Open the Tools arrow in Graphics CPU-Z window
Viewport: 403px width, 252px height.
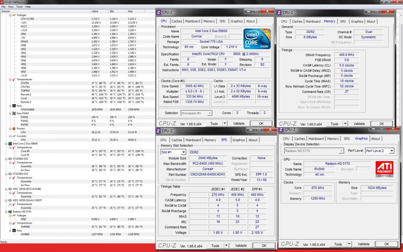pyautogui.click(x=349, y=244)
